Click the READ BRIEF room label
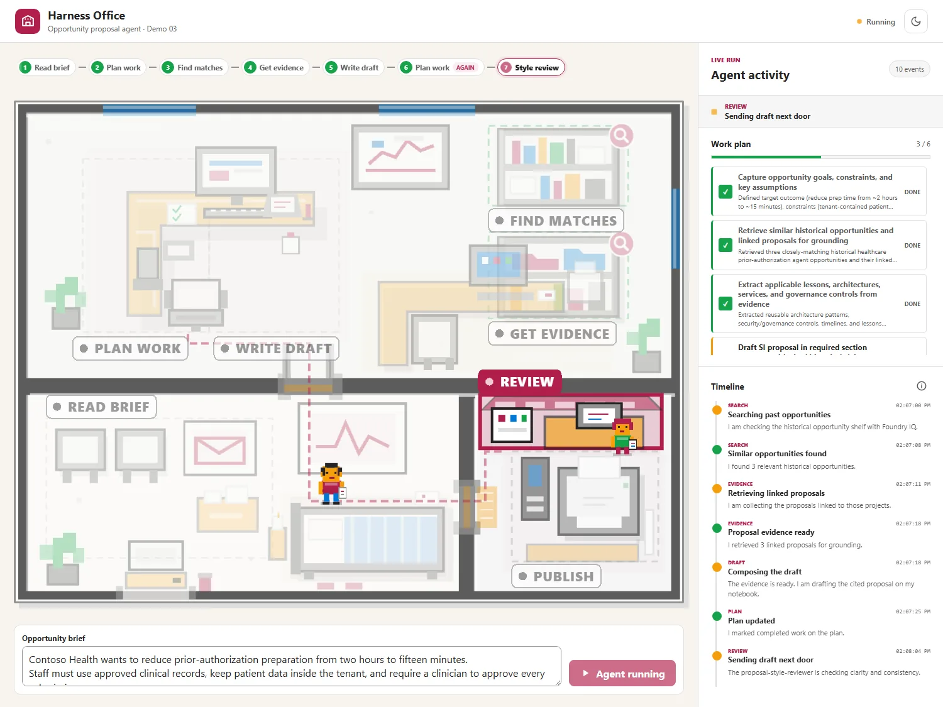Screen dimensions: 943x707 coord(101,407)
